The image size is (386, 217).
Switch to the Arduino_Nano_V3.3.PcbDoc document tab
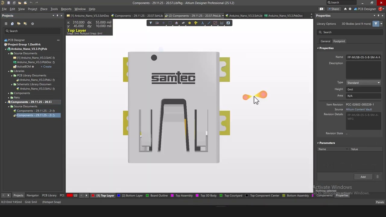283,16
